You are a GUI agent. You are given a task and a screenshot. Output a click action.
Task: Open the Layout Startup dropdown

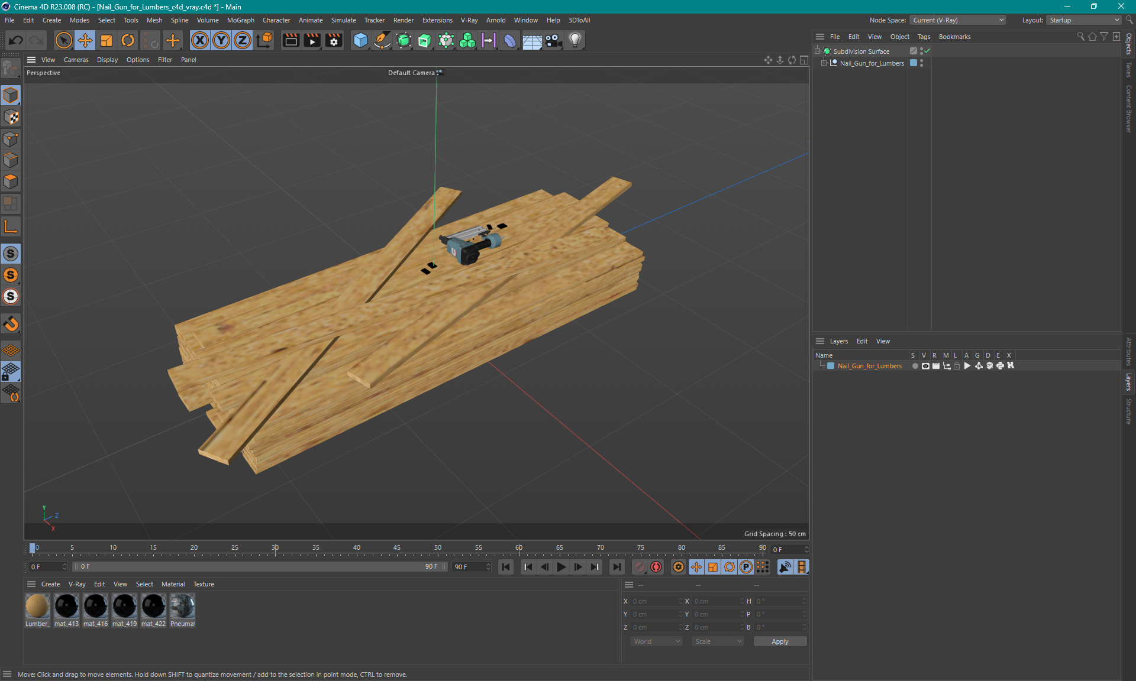click(1084, 20)
